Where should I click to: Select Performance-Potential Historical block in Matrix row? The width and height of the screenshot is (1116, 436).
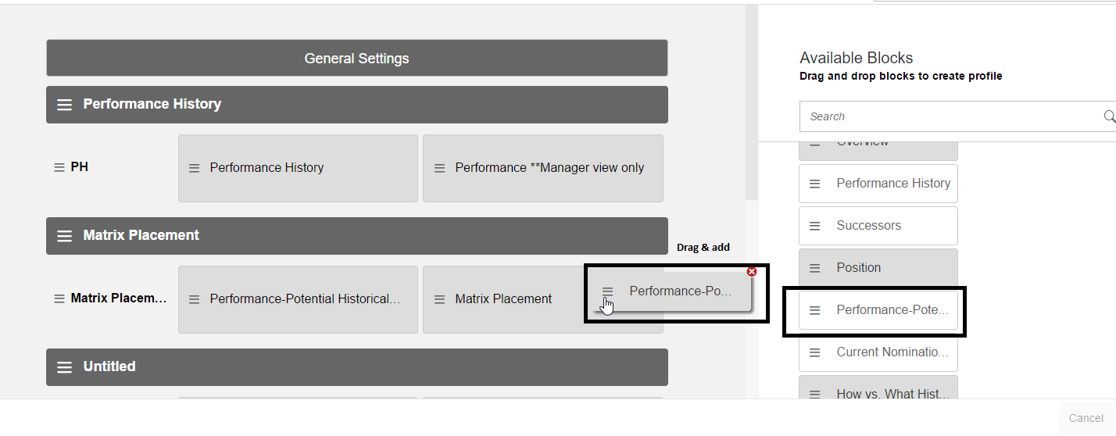pyautogui.click(x=298, y=299)
